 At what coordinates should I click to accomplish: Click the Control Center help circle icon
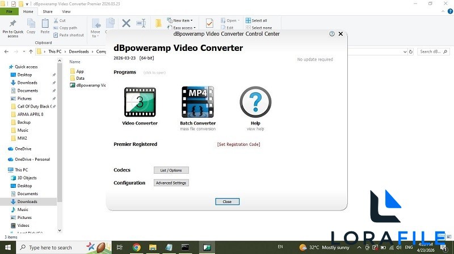click(332, 34)
